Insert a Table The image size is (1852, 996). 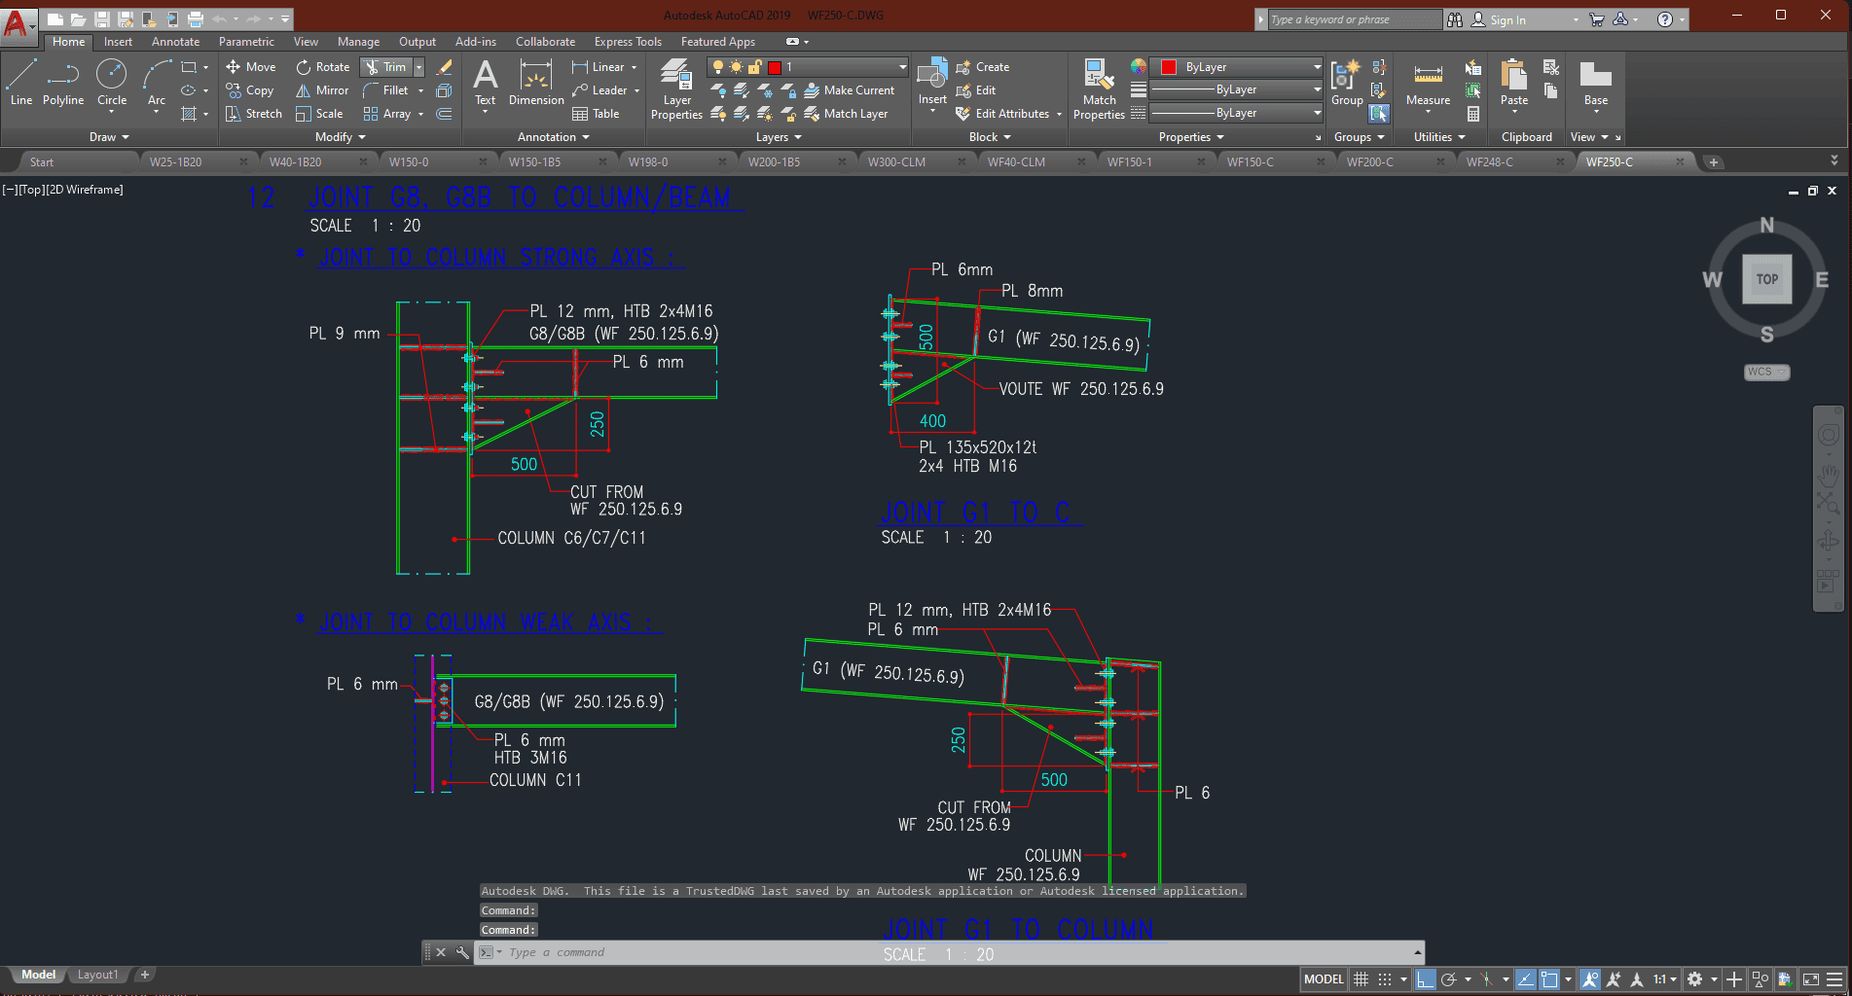coord(598,113)
